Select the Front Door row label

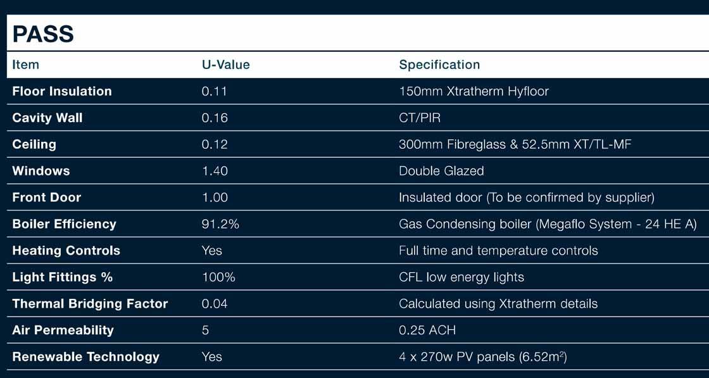[x=47, y=198]
